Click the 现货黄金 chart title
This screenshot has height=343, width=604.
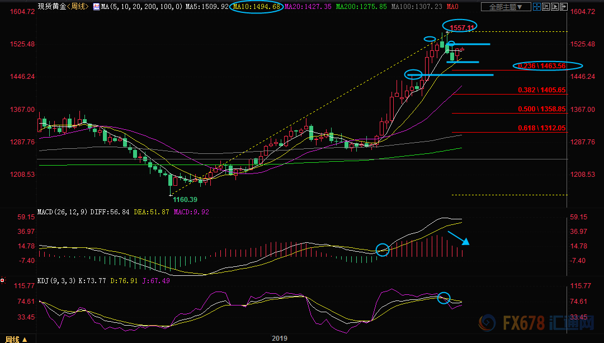click(50, 7)
